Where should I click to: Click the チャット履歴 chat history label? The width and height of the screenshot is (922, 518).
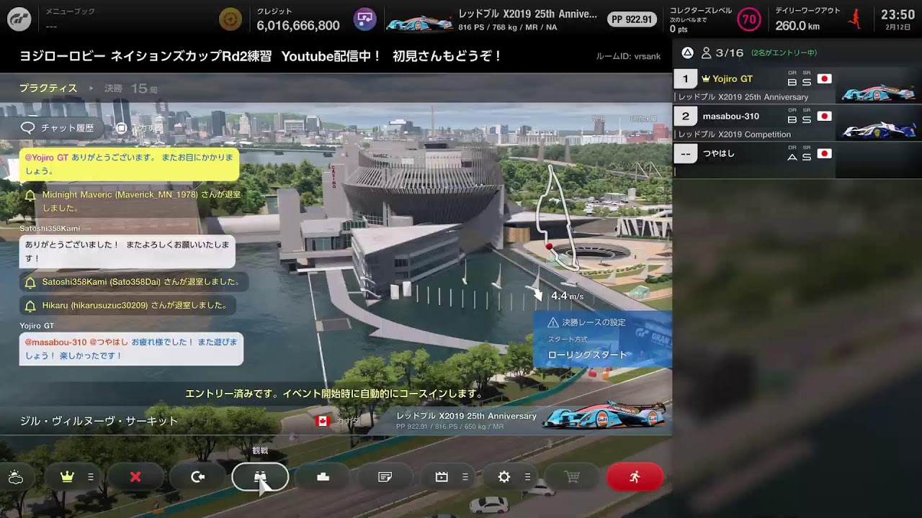coord(67,128)
